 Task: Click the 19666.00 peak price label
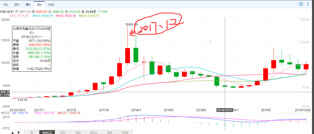[131, 25]
